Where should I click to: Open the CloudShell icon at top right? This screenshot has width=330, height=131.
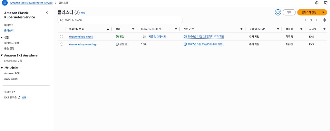[326, 3]
